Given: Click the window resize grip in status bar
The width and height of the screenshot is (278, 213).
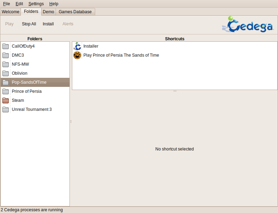Looking at the screenshot, I should click(x=276, y=211).
